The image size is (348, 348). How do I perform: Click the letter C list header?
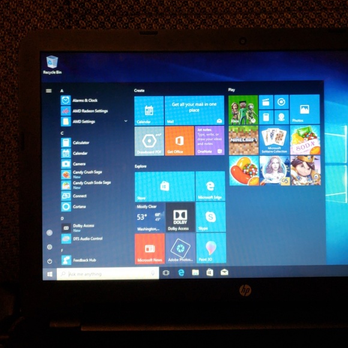pyautogui.click(x=62, y=133)
